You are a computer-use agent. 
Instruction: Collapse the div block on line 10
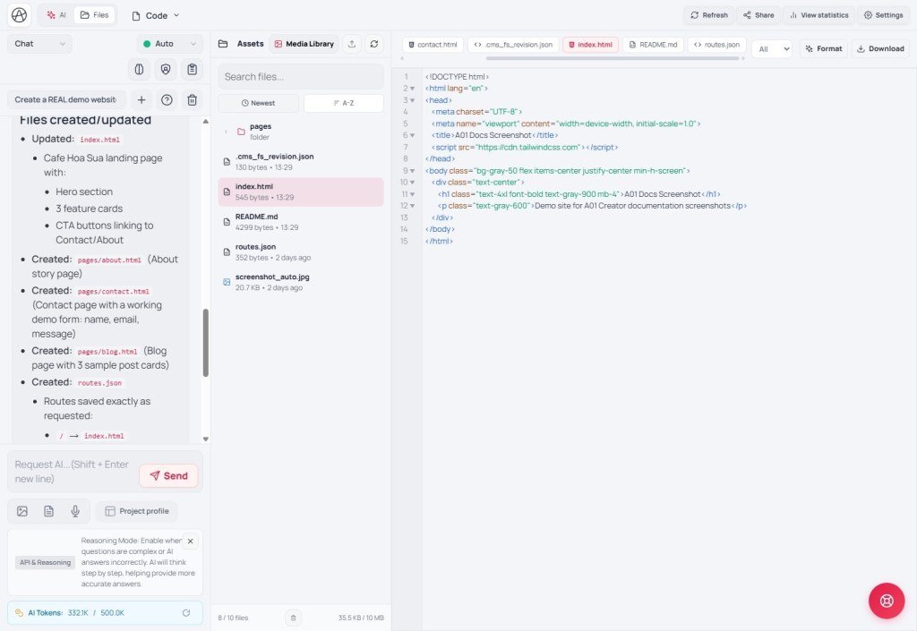(412, 183)
